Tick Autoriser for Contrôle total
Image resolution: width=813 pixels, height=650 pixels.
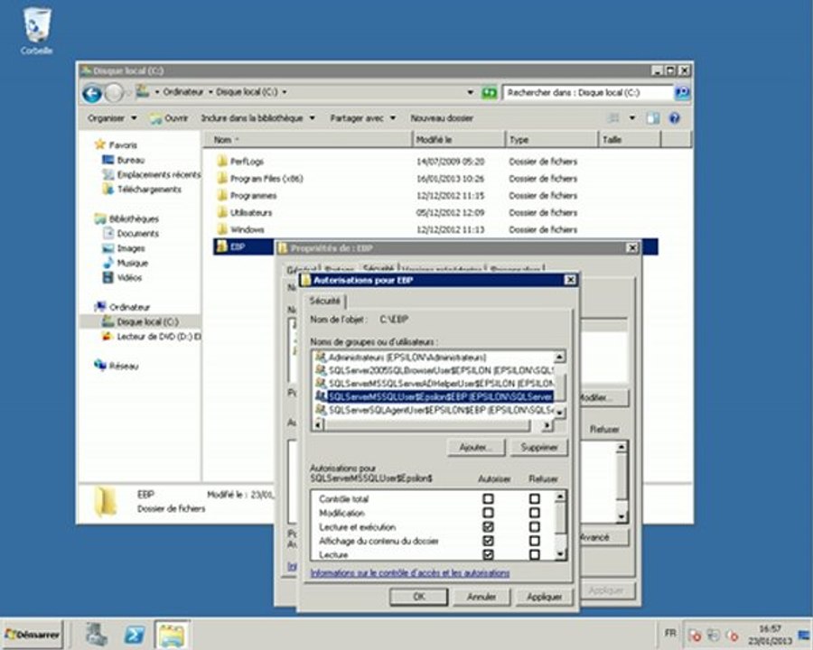(x=488, y=498)
